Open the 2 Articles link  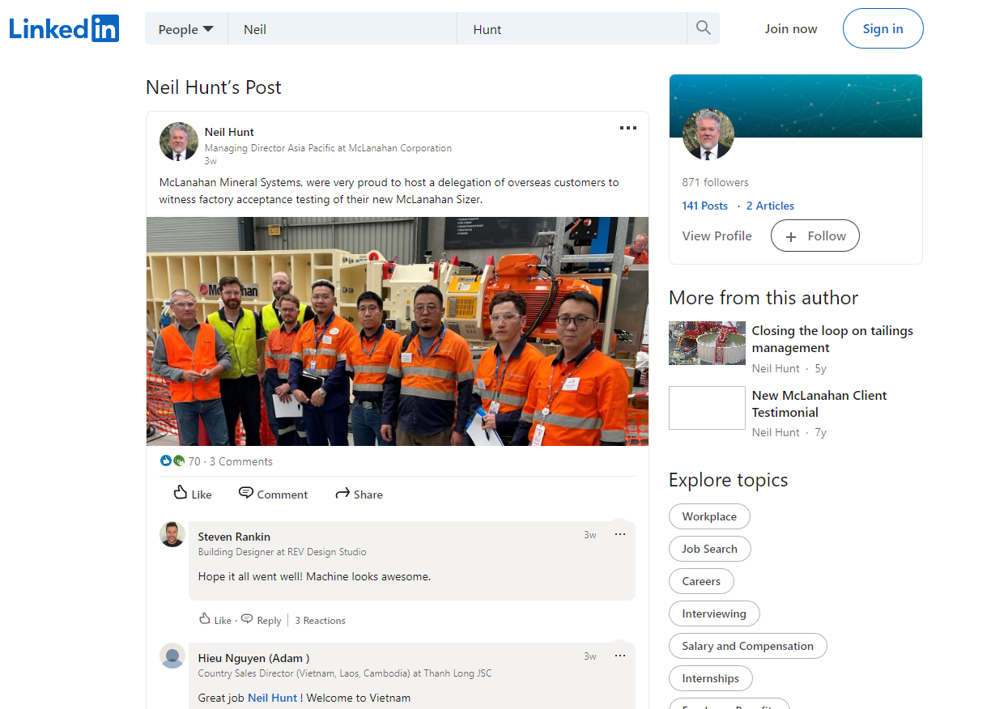770,206
